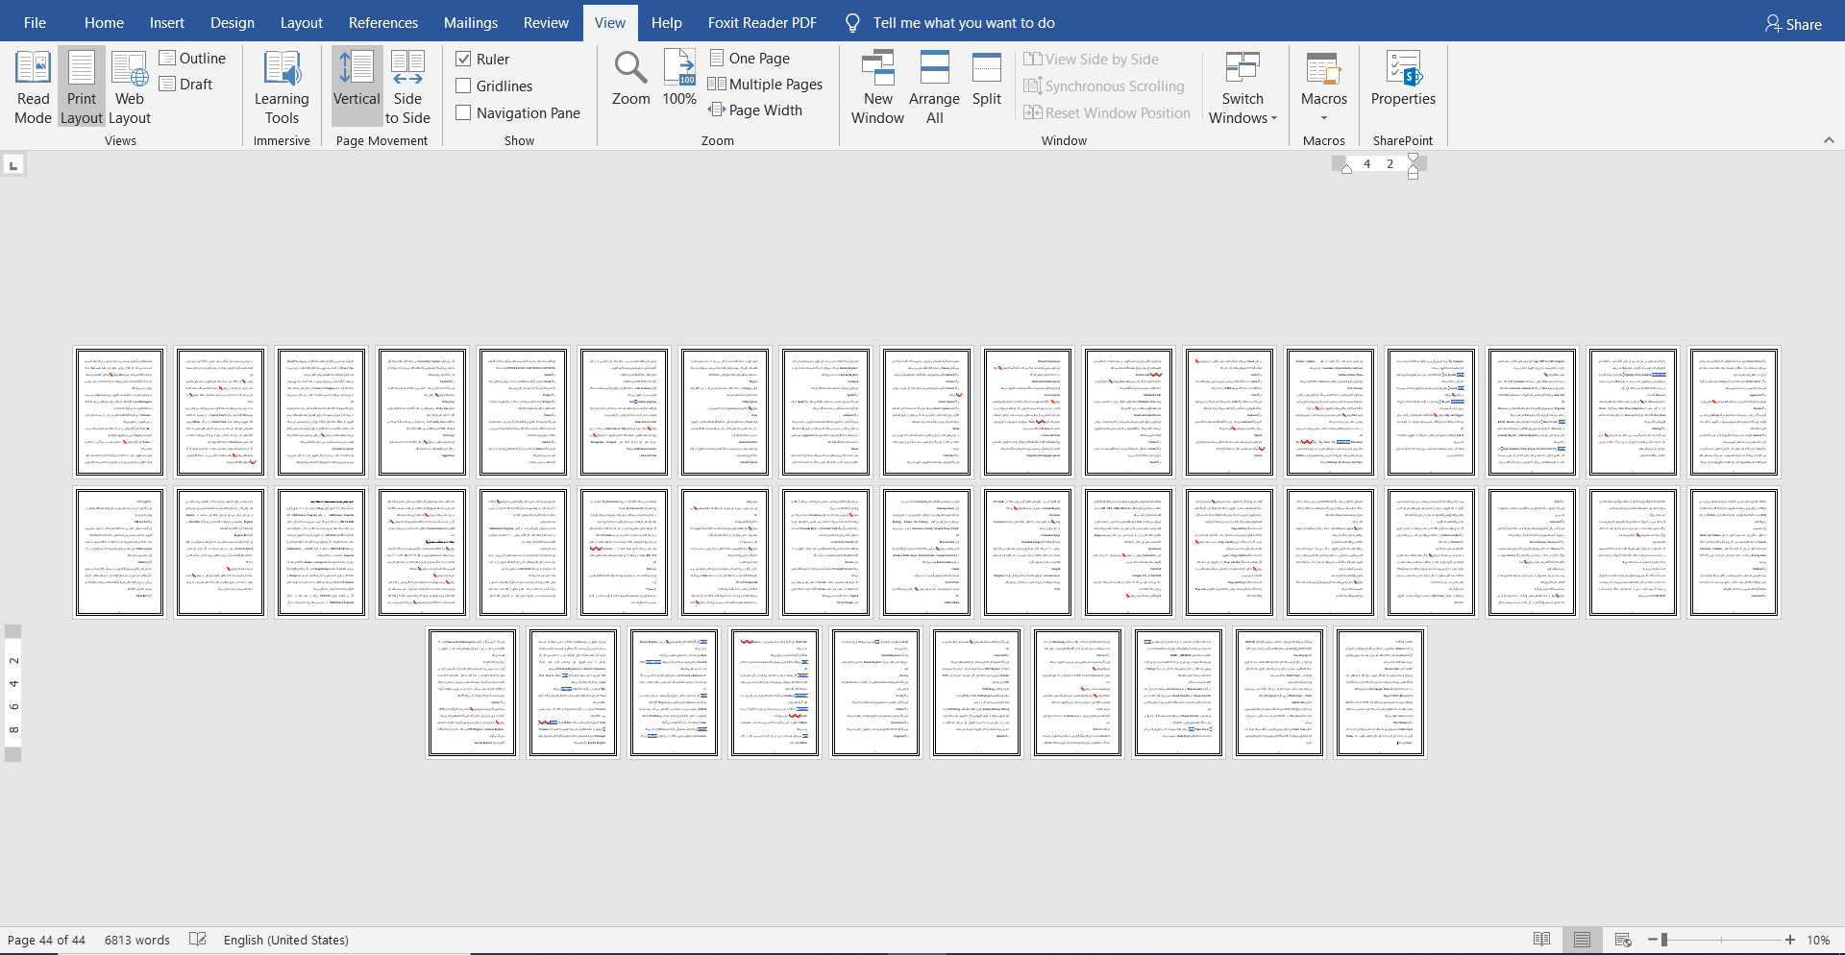Click zoom out minus button

click(x=1652, y=940)
